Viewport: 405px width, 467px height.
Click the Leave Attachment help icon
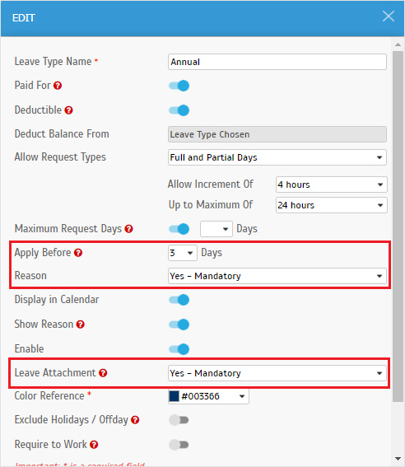[103, 373]
